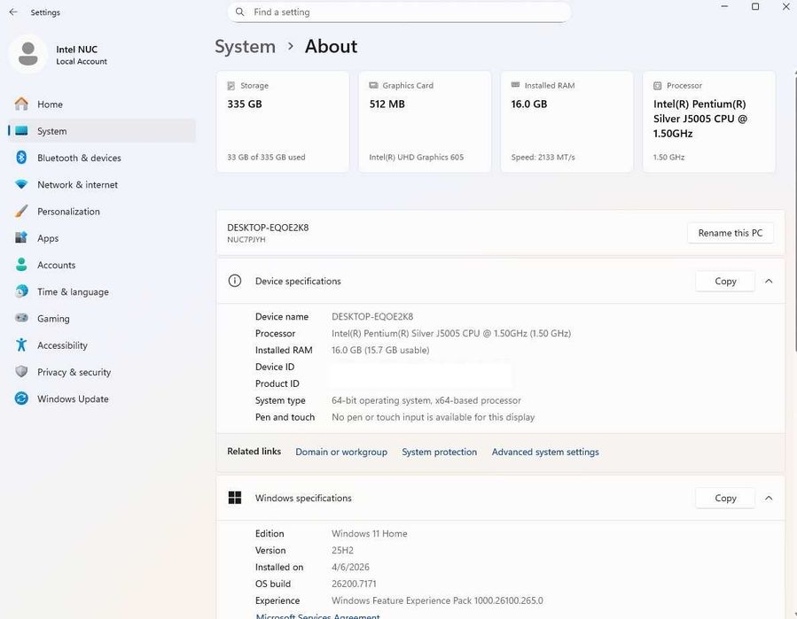Click the Personalization paintbrush icon
Image resolution: width=797 pixels, height=619 pixels.
coord(21,212)
